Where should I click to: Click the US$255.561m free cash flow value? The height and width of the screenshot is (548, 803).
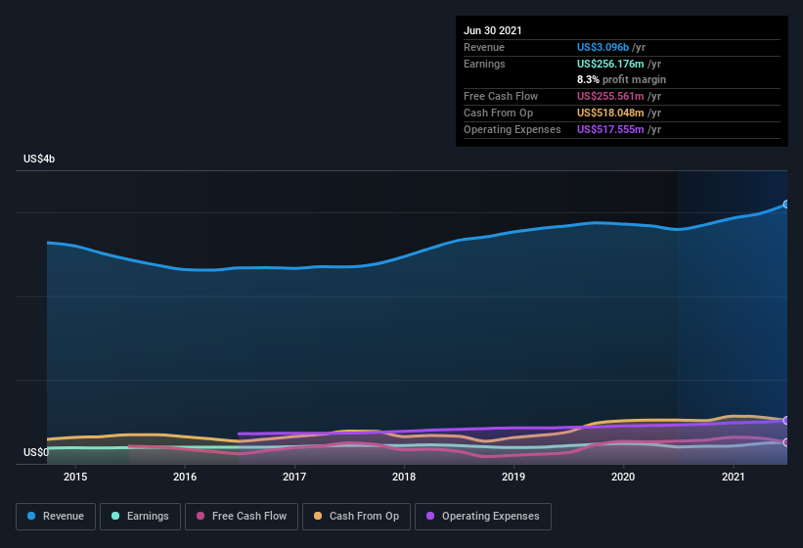pyautogui.click(x=610, y=96)
